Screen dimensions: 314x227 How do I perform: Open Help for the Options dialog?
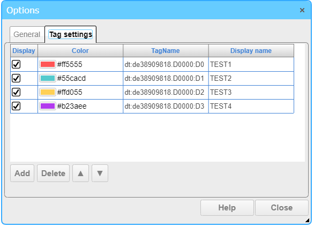[227, 208]
